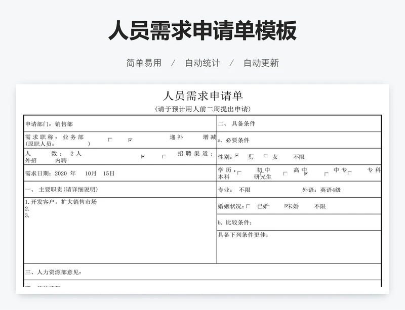Click the 一、主要职责(请详细说明) heading

tap(61, 190)
